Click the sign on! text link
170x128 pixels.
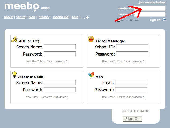tap(155, 20)
